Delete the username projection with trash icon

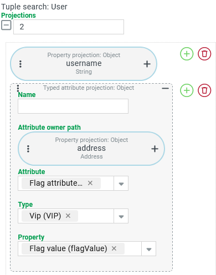pyautogui.click(x=204, y=54)
